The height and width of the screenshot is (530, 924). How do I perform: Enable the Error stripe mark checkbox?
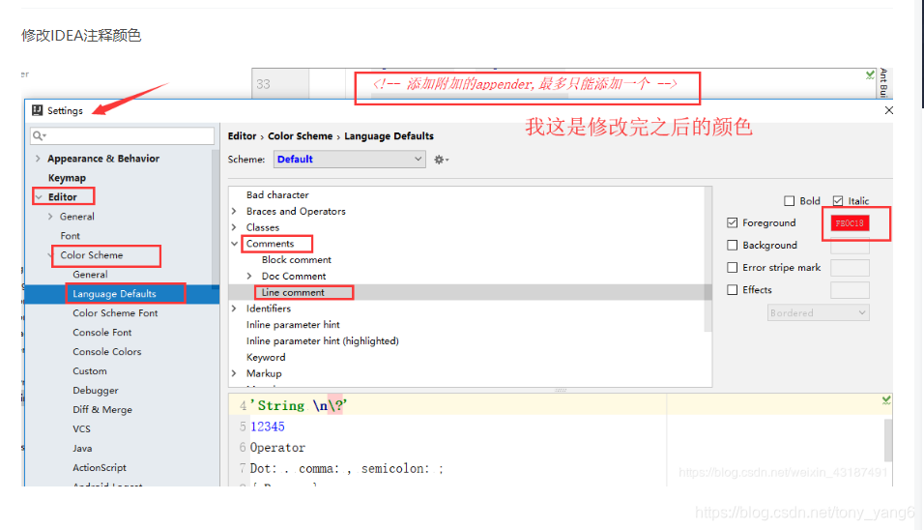tap(732, 267)
